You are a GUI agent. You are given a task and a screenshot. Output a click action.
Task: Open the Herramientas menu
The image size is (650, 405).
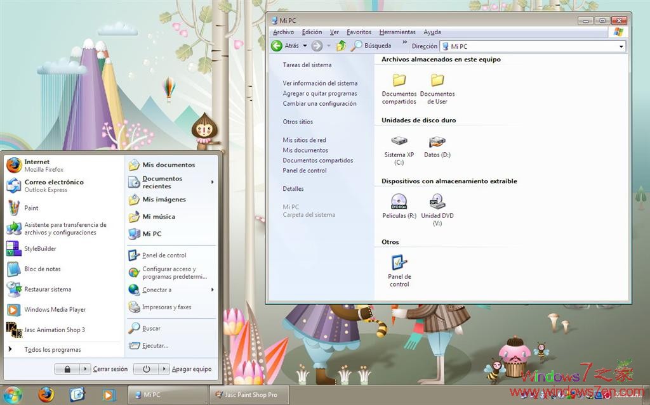point(397,32)
